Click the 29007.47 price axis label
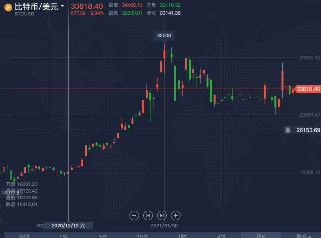 coord(310,115)
